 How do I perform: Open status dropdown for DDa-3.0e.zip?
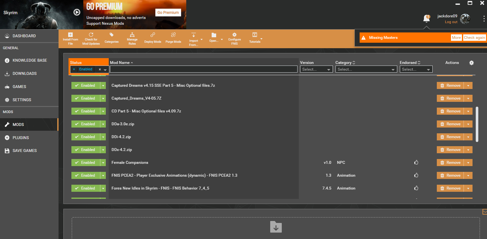tap(103, 124)
